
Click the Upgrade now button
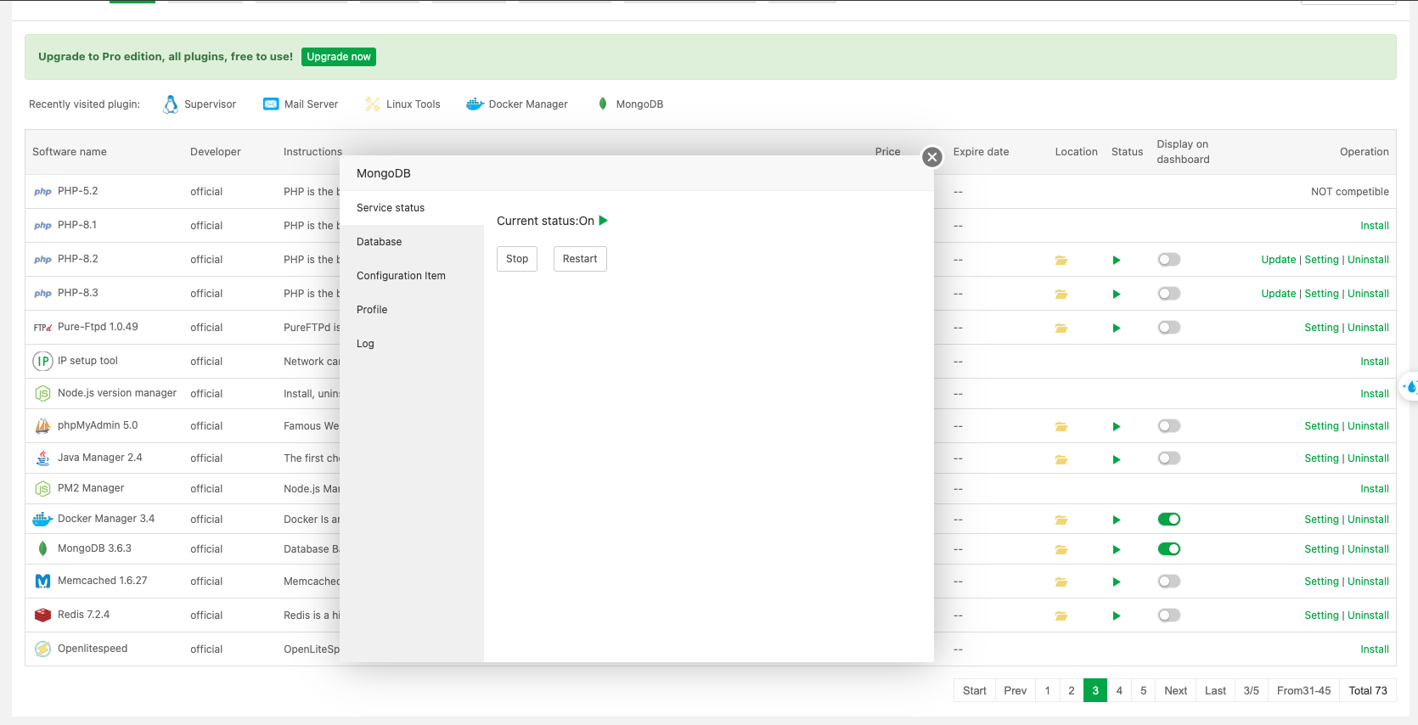tap(339, 57)
